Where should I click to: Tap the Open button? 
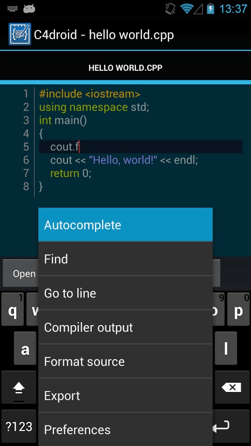[x=20, y=274]
